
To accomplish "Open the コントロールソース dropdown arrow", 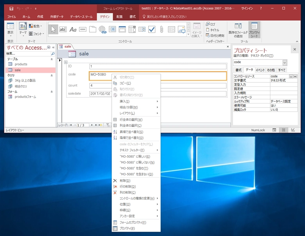I will tap(291, 77).
